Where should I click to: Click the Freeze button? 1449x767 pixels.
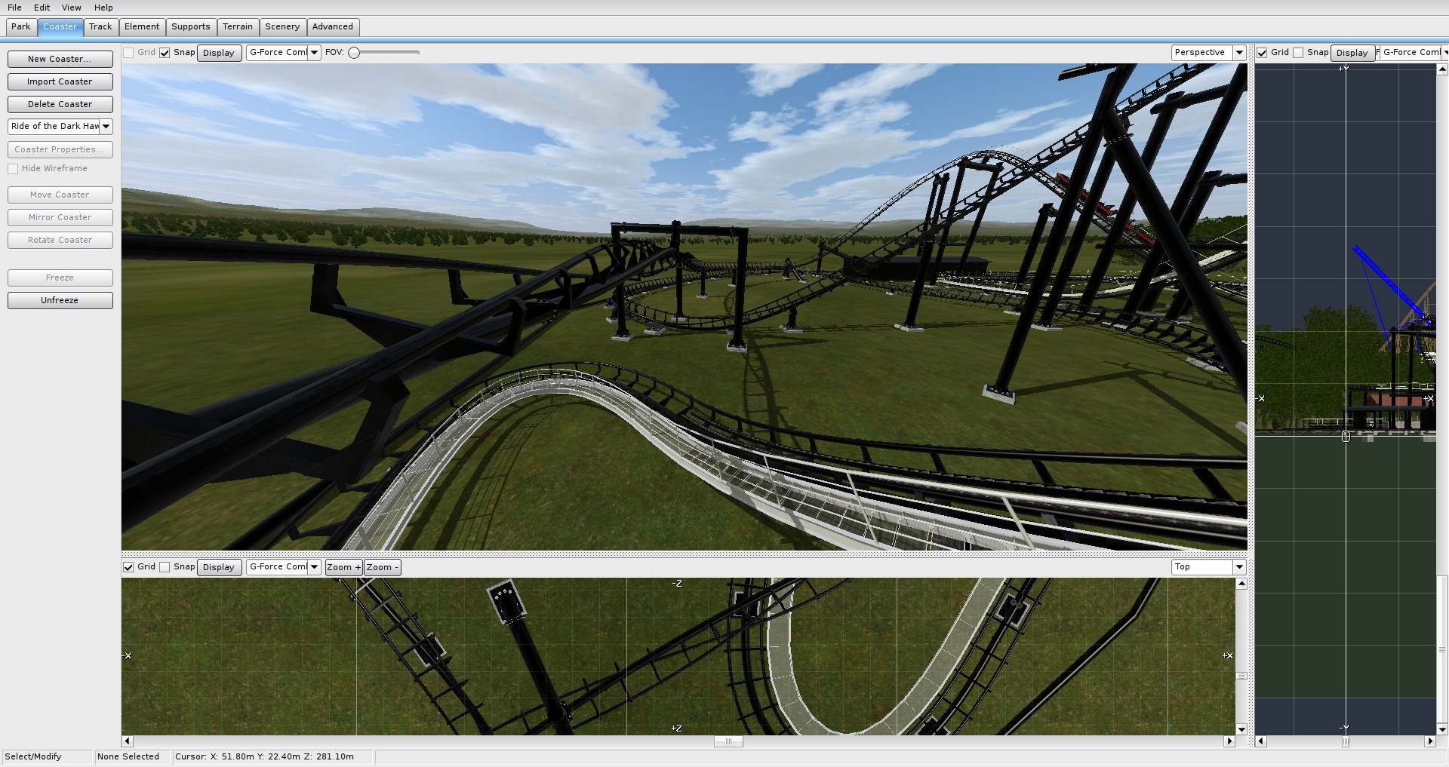coord(60,278)
